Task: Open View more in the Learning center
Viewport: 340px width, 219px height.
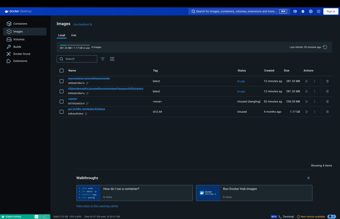Action: [x=97, y=206]
